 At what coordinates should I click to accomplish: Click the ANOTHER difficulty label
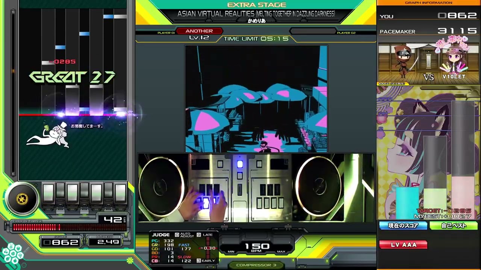pyautogui.click(x=199, y=31)
